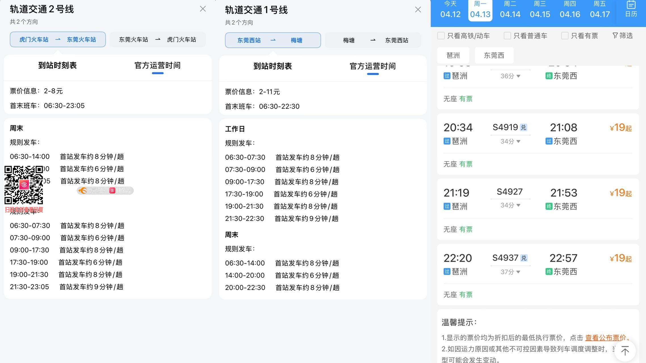Close the Line 1 (1号线) panel

coord(418,10)
